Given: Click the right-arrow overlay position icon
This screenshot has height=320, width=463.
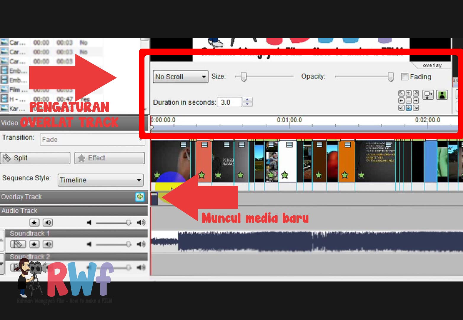Looking at the screenshot, I should [416, 100].
